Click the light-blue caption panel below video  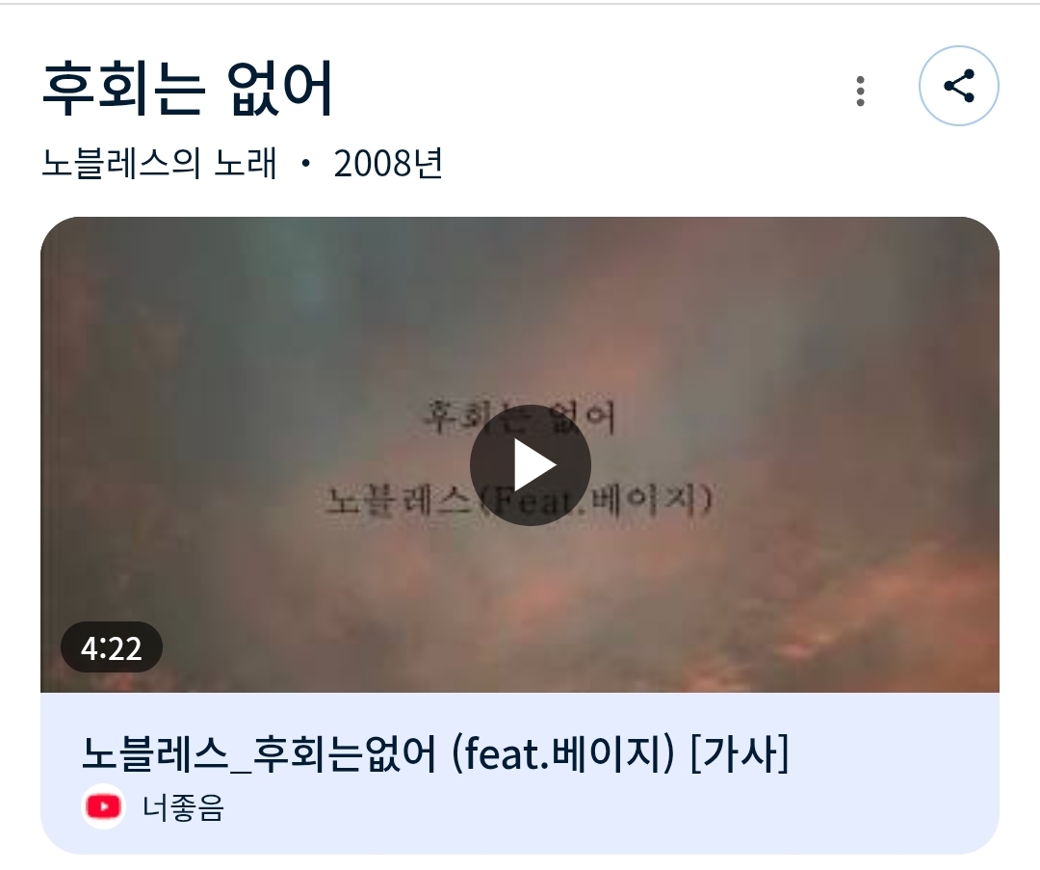pos(520,773)
